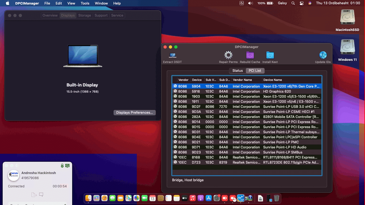This screenshot has height=205, width=365.
Task: Open the File menu
Action: [x=47, y=3]
